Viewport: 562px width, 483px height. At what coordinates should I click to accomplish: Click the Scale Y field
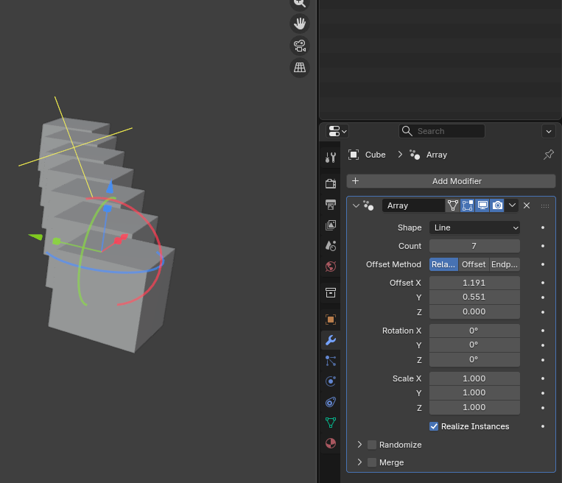click(474, 392)
